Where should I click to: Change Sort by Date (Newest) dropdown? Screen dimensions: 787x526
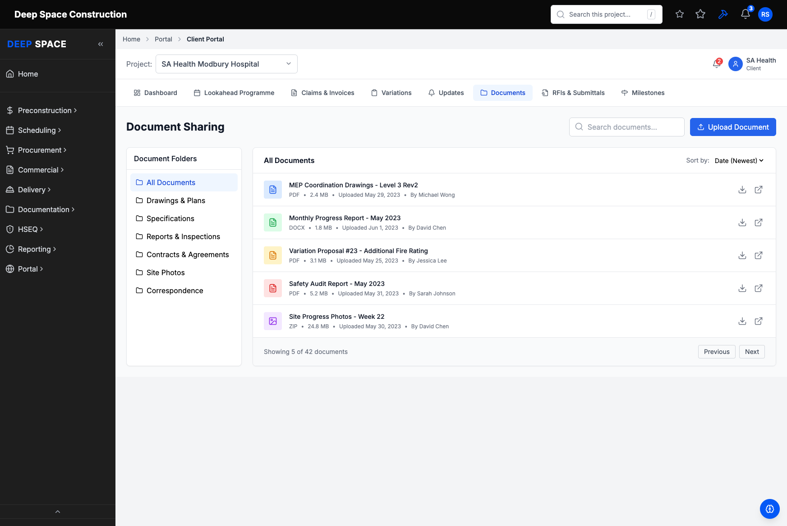tap(739, 161)
